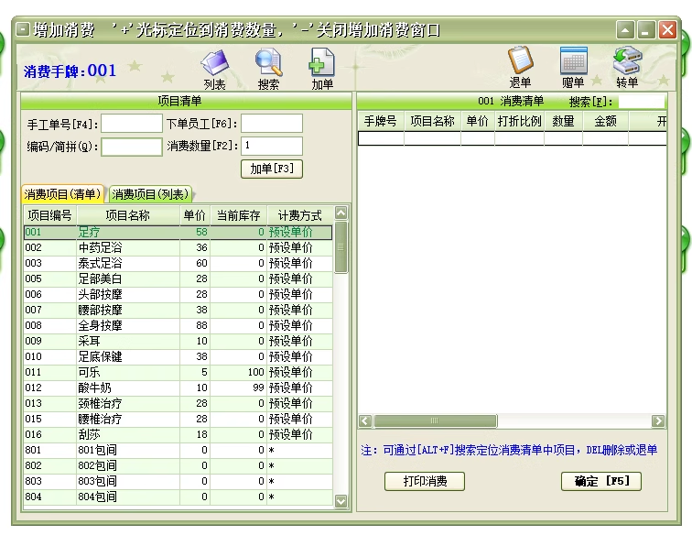Click the 搜索[F] field in 消费清单 header
Image resolution: width=692 pixels, height=535 pixels.
tap(642, 102)
